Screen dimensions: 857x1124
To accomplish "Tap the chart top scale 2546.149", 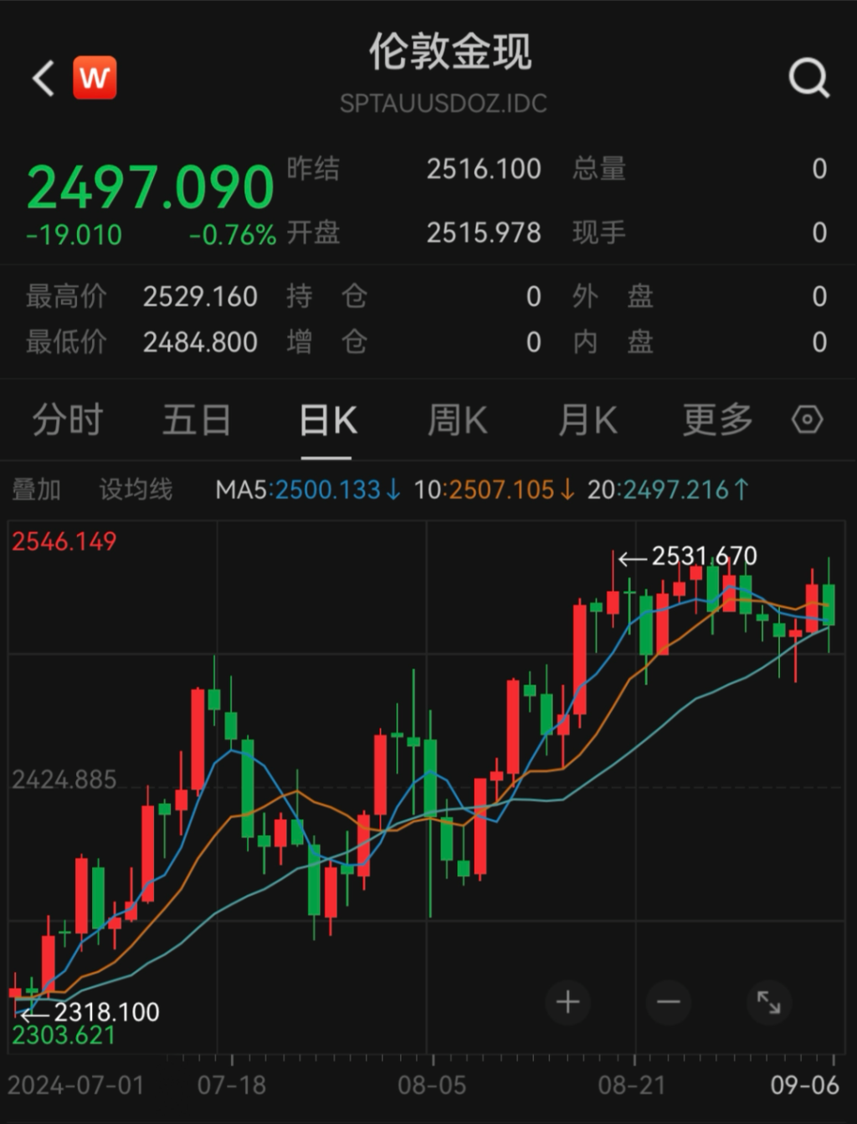I will tap(64, 541).
